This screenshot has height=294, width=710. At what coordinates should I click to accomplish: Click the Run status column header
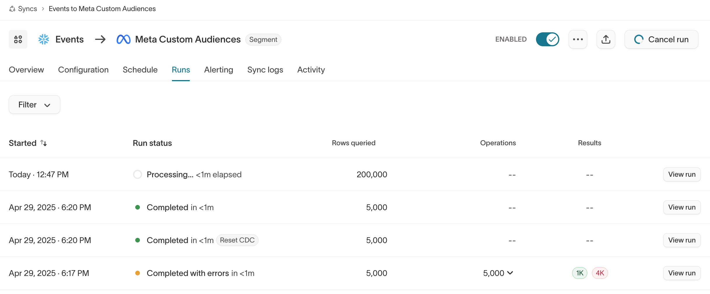click(152, 143)
